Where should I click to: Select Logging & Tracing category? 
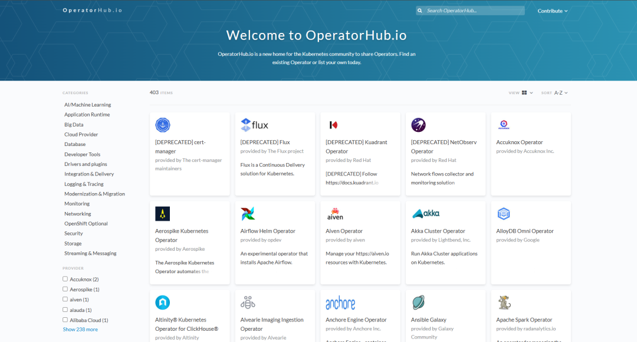84,184
